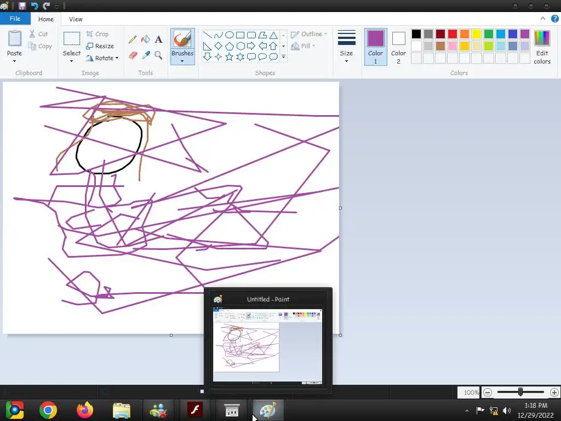
Task: Zoom out with the minus button
Action: pyautogui.click(x=487, y=392)
